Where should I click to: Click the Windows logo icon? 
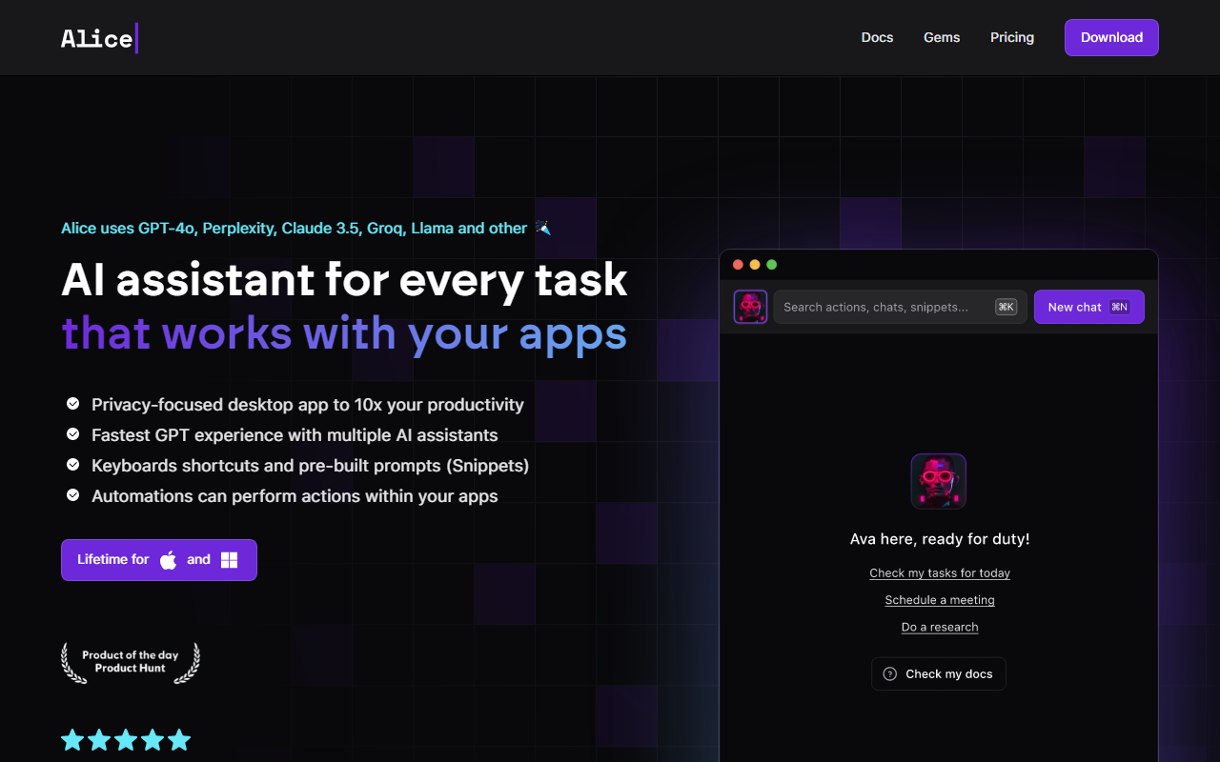pyautogui.click(x=229, y=560)
